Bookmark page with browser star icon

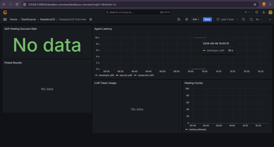pos(255,4)
